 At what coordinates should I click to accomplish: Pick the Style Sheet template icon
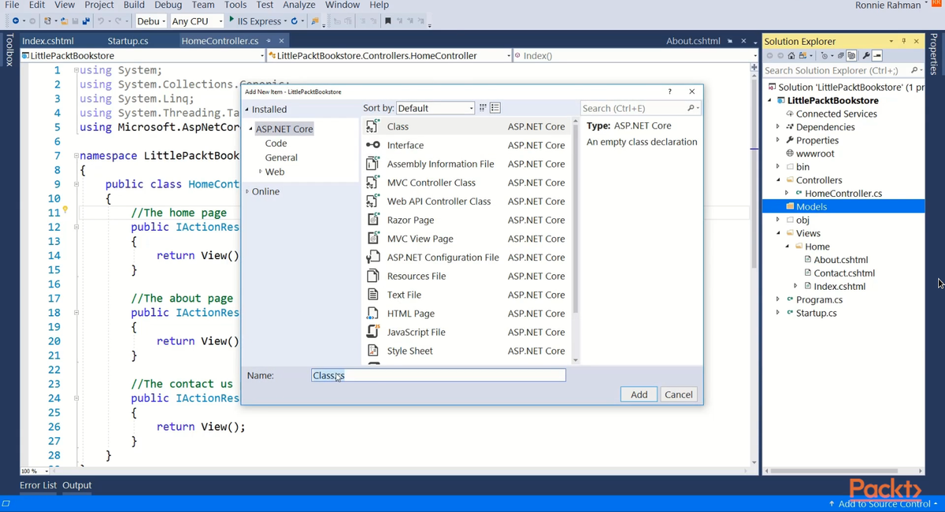pos(373,351)
